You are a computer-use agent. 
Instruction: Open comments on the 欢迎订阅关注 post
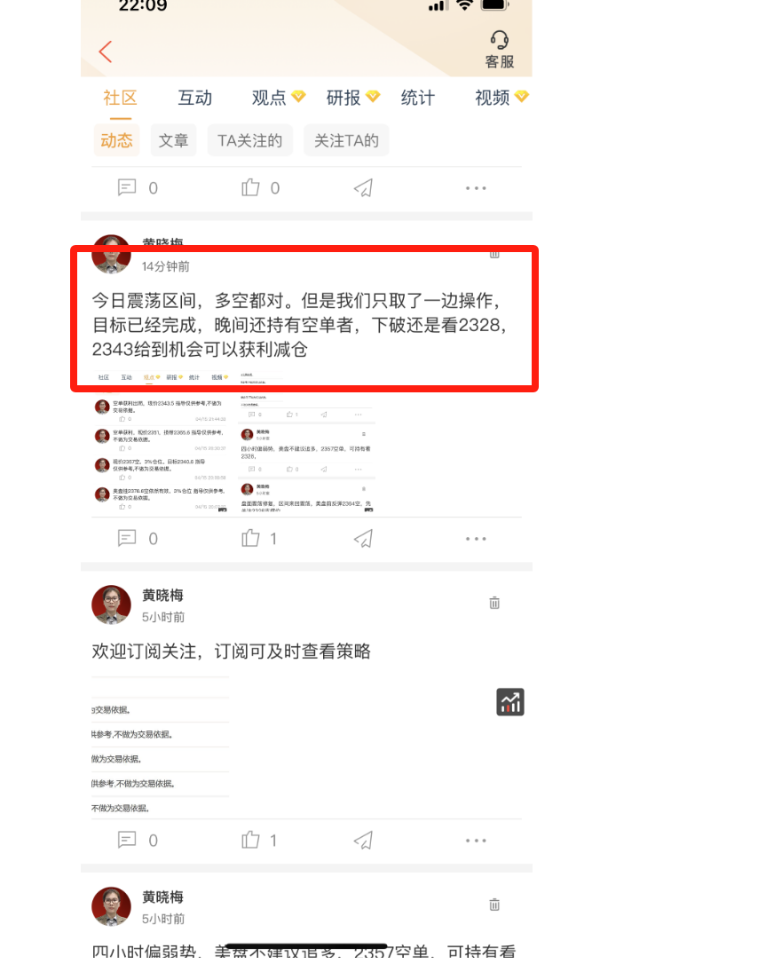click(x=138, y=840)
